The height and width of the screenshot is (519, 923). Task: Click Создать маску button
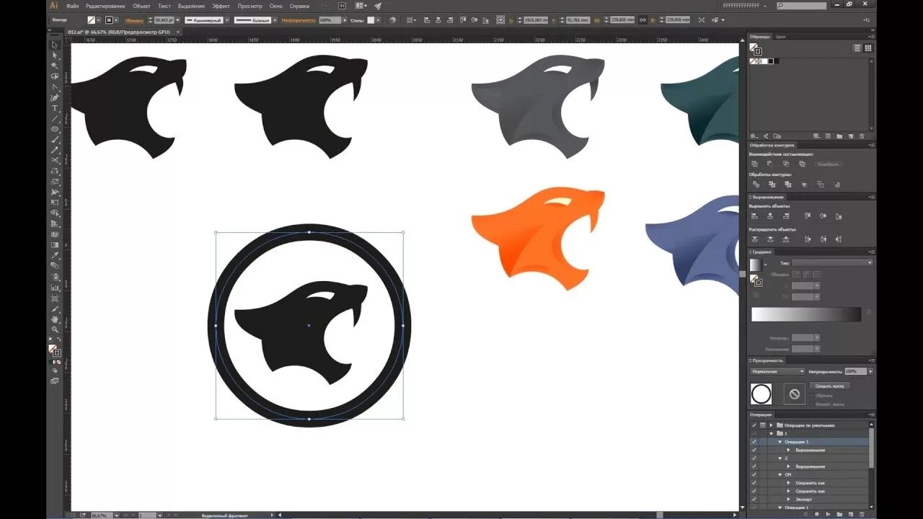829,386
